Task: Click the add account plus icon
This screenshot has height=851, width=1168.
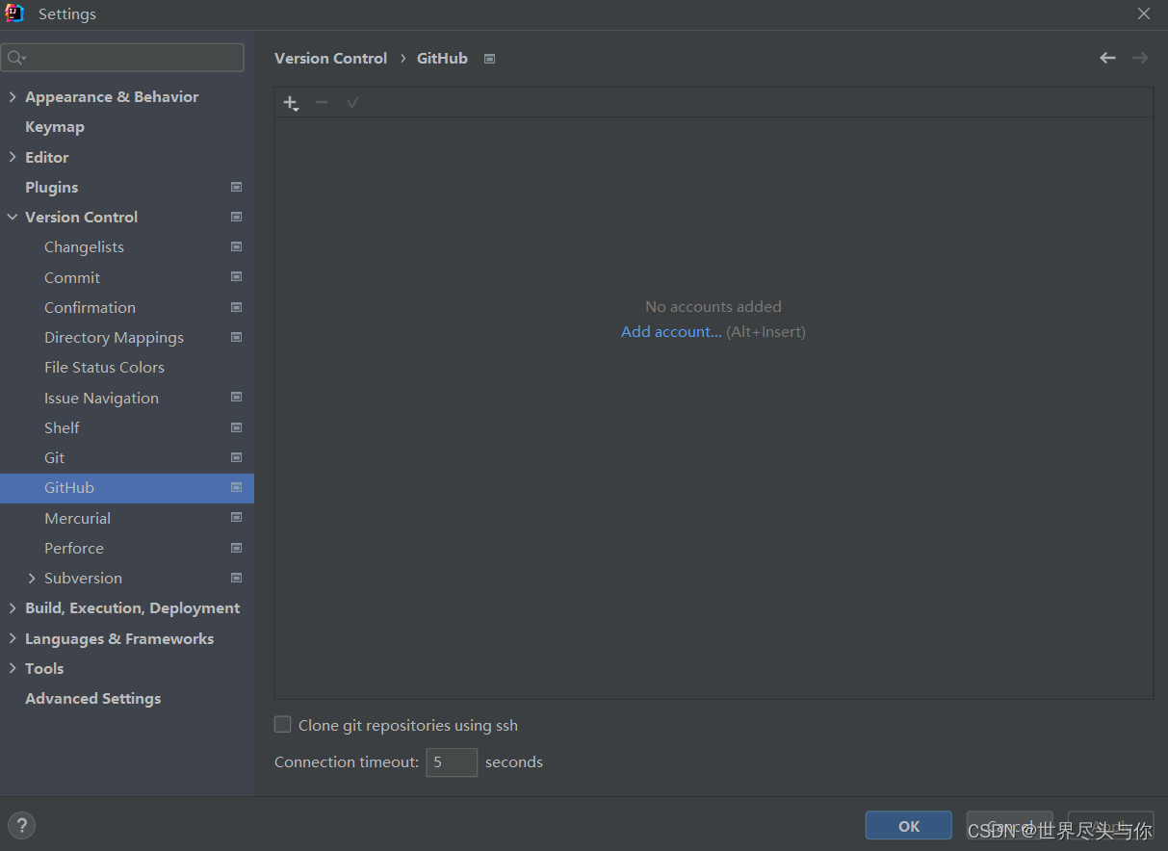Action: tap(291, 103)
